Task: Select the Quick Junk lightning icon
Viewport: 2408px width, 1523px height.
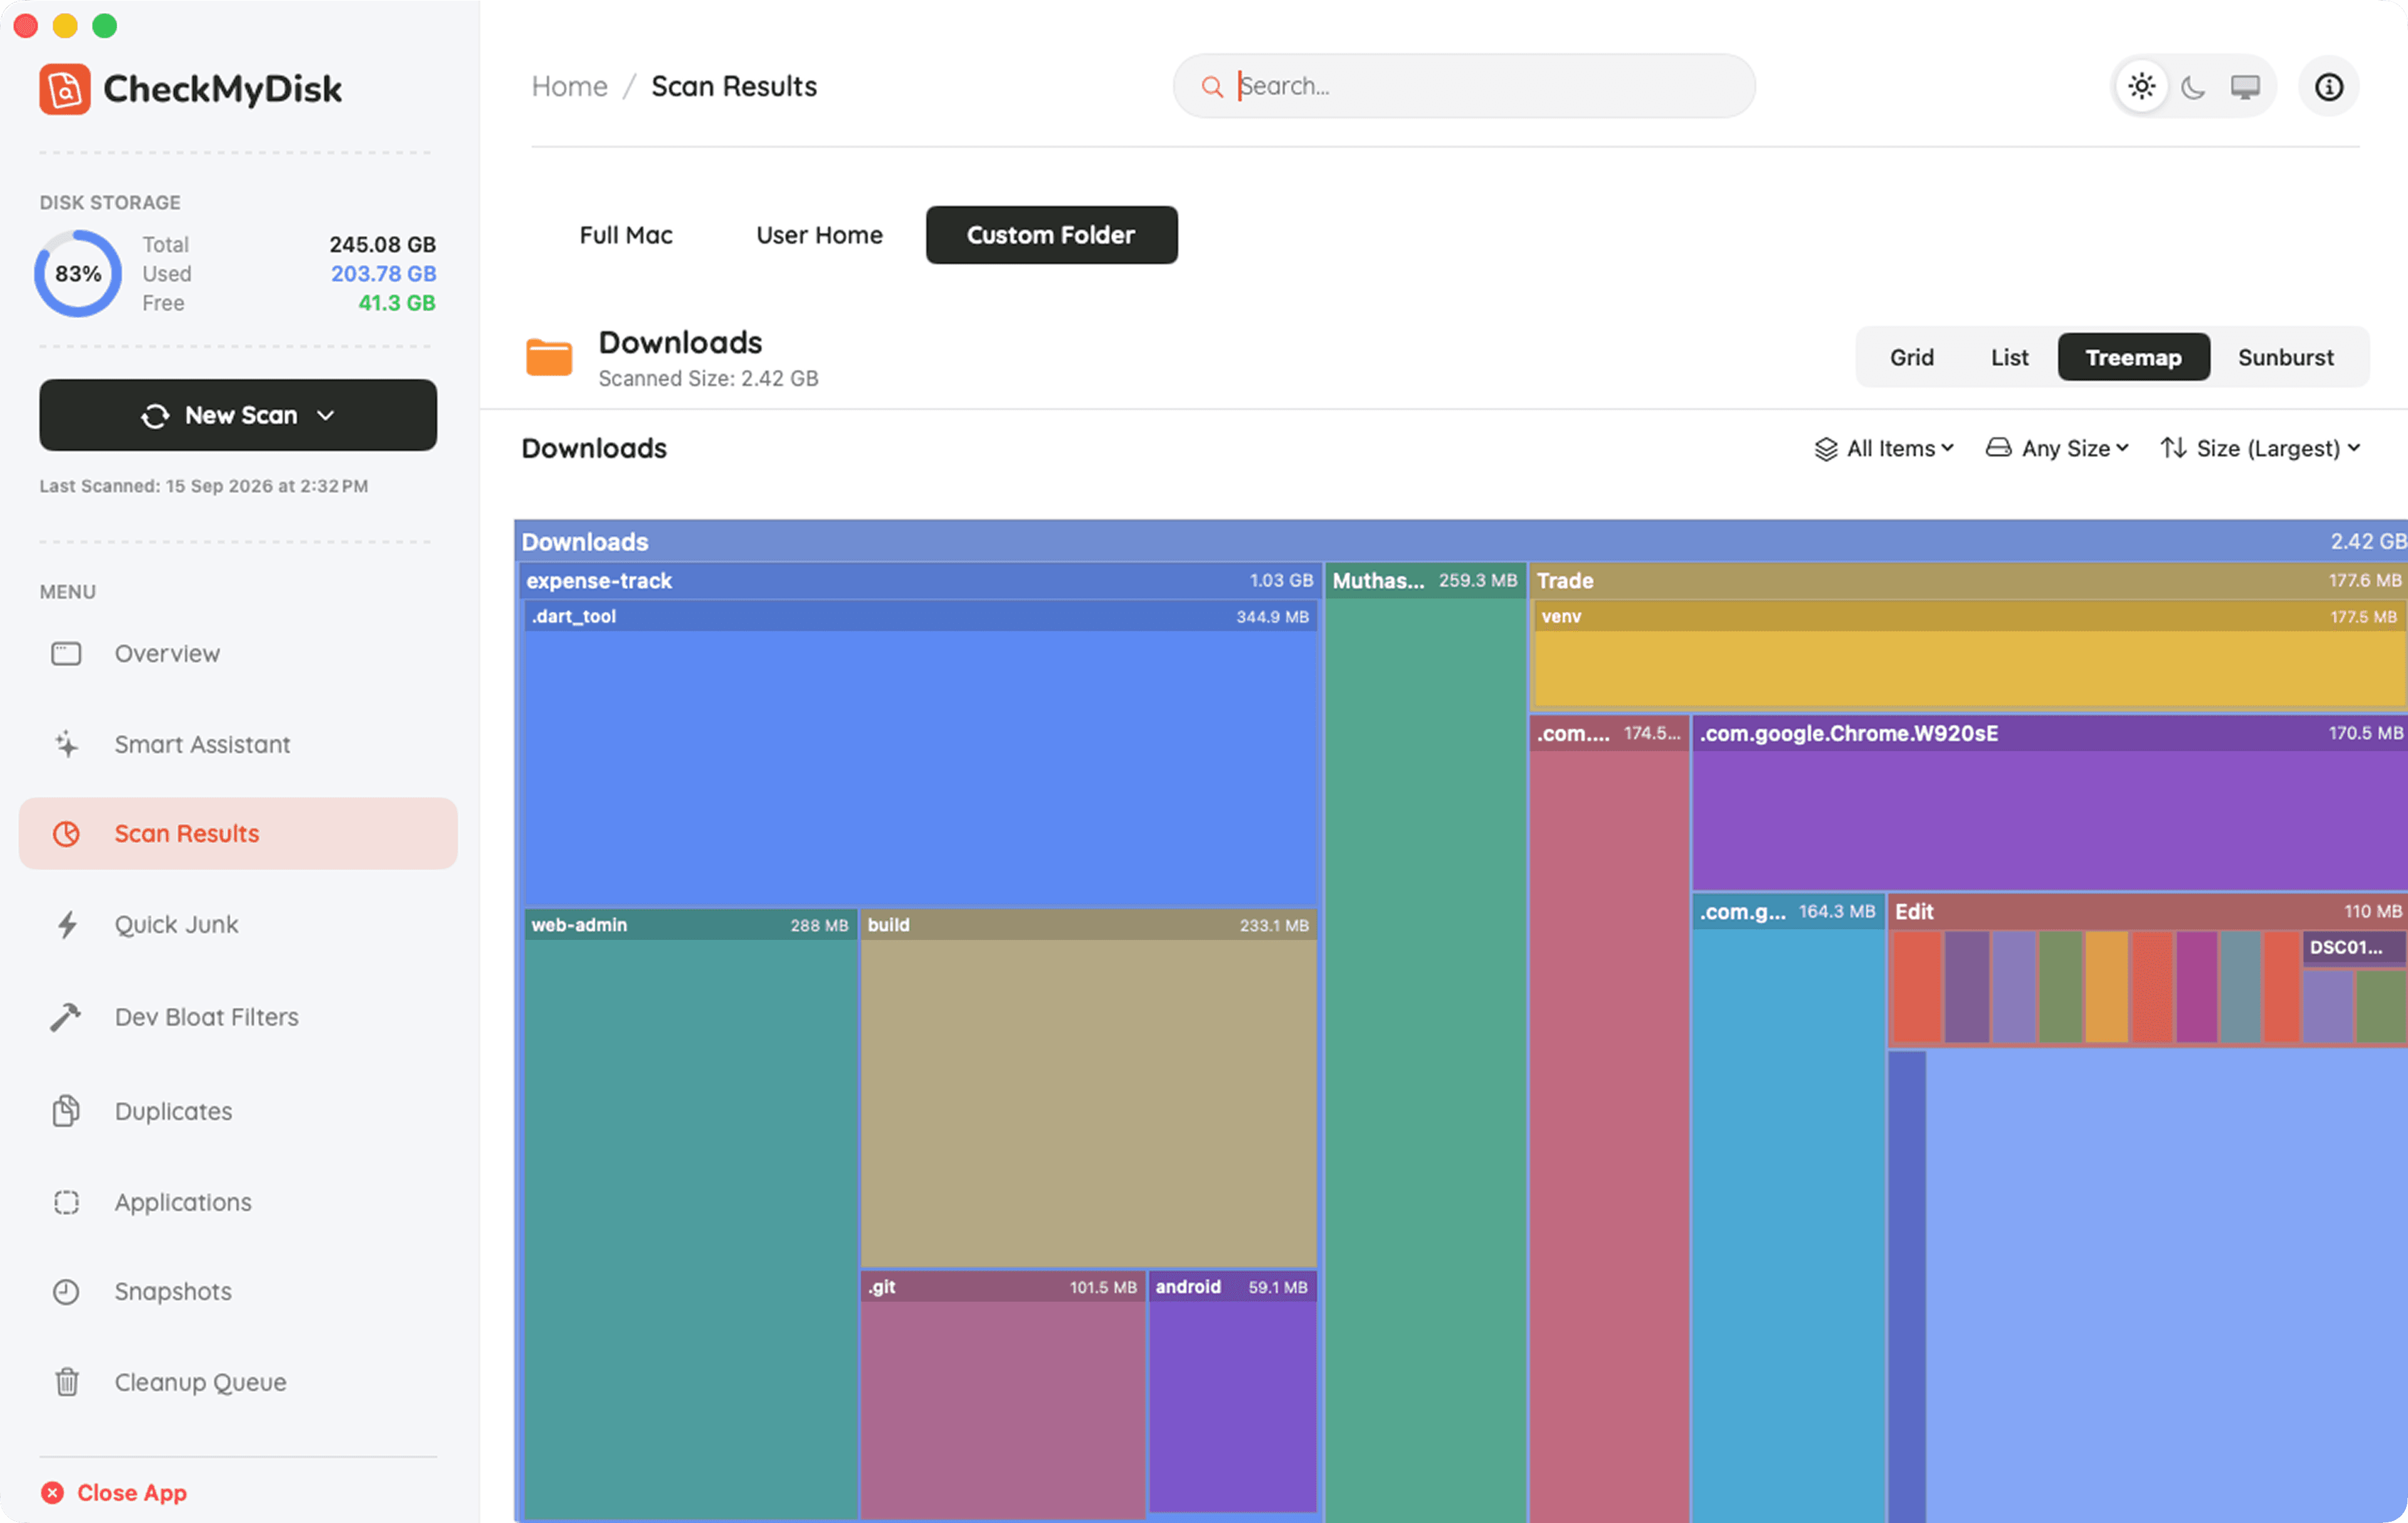Action: 67,924
